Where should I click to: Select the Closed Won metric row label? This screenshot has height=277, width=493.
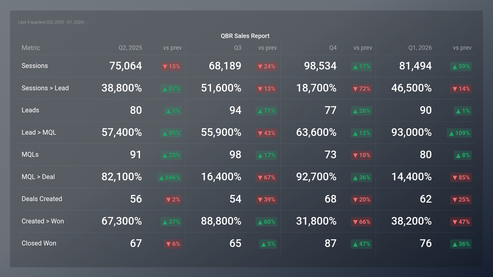click(x=39, y=243)
